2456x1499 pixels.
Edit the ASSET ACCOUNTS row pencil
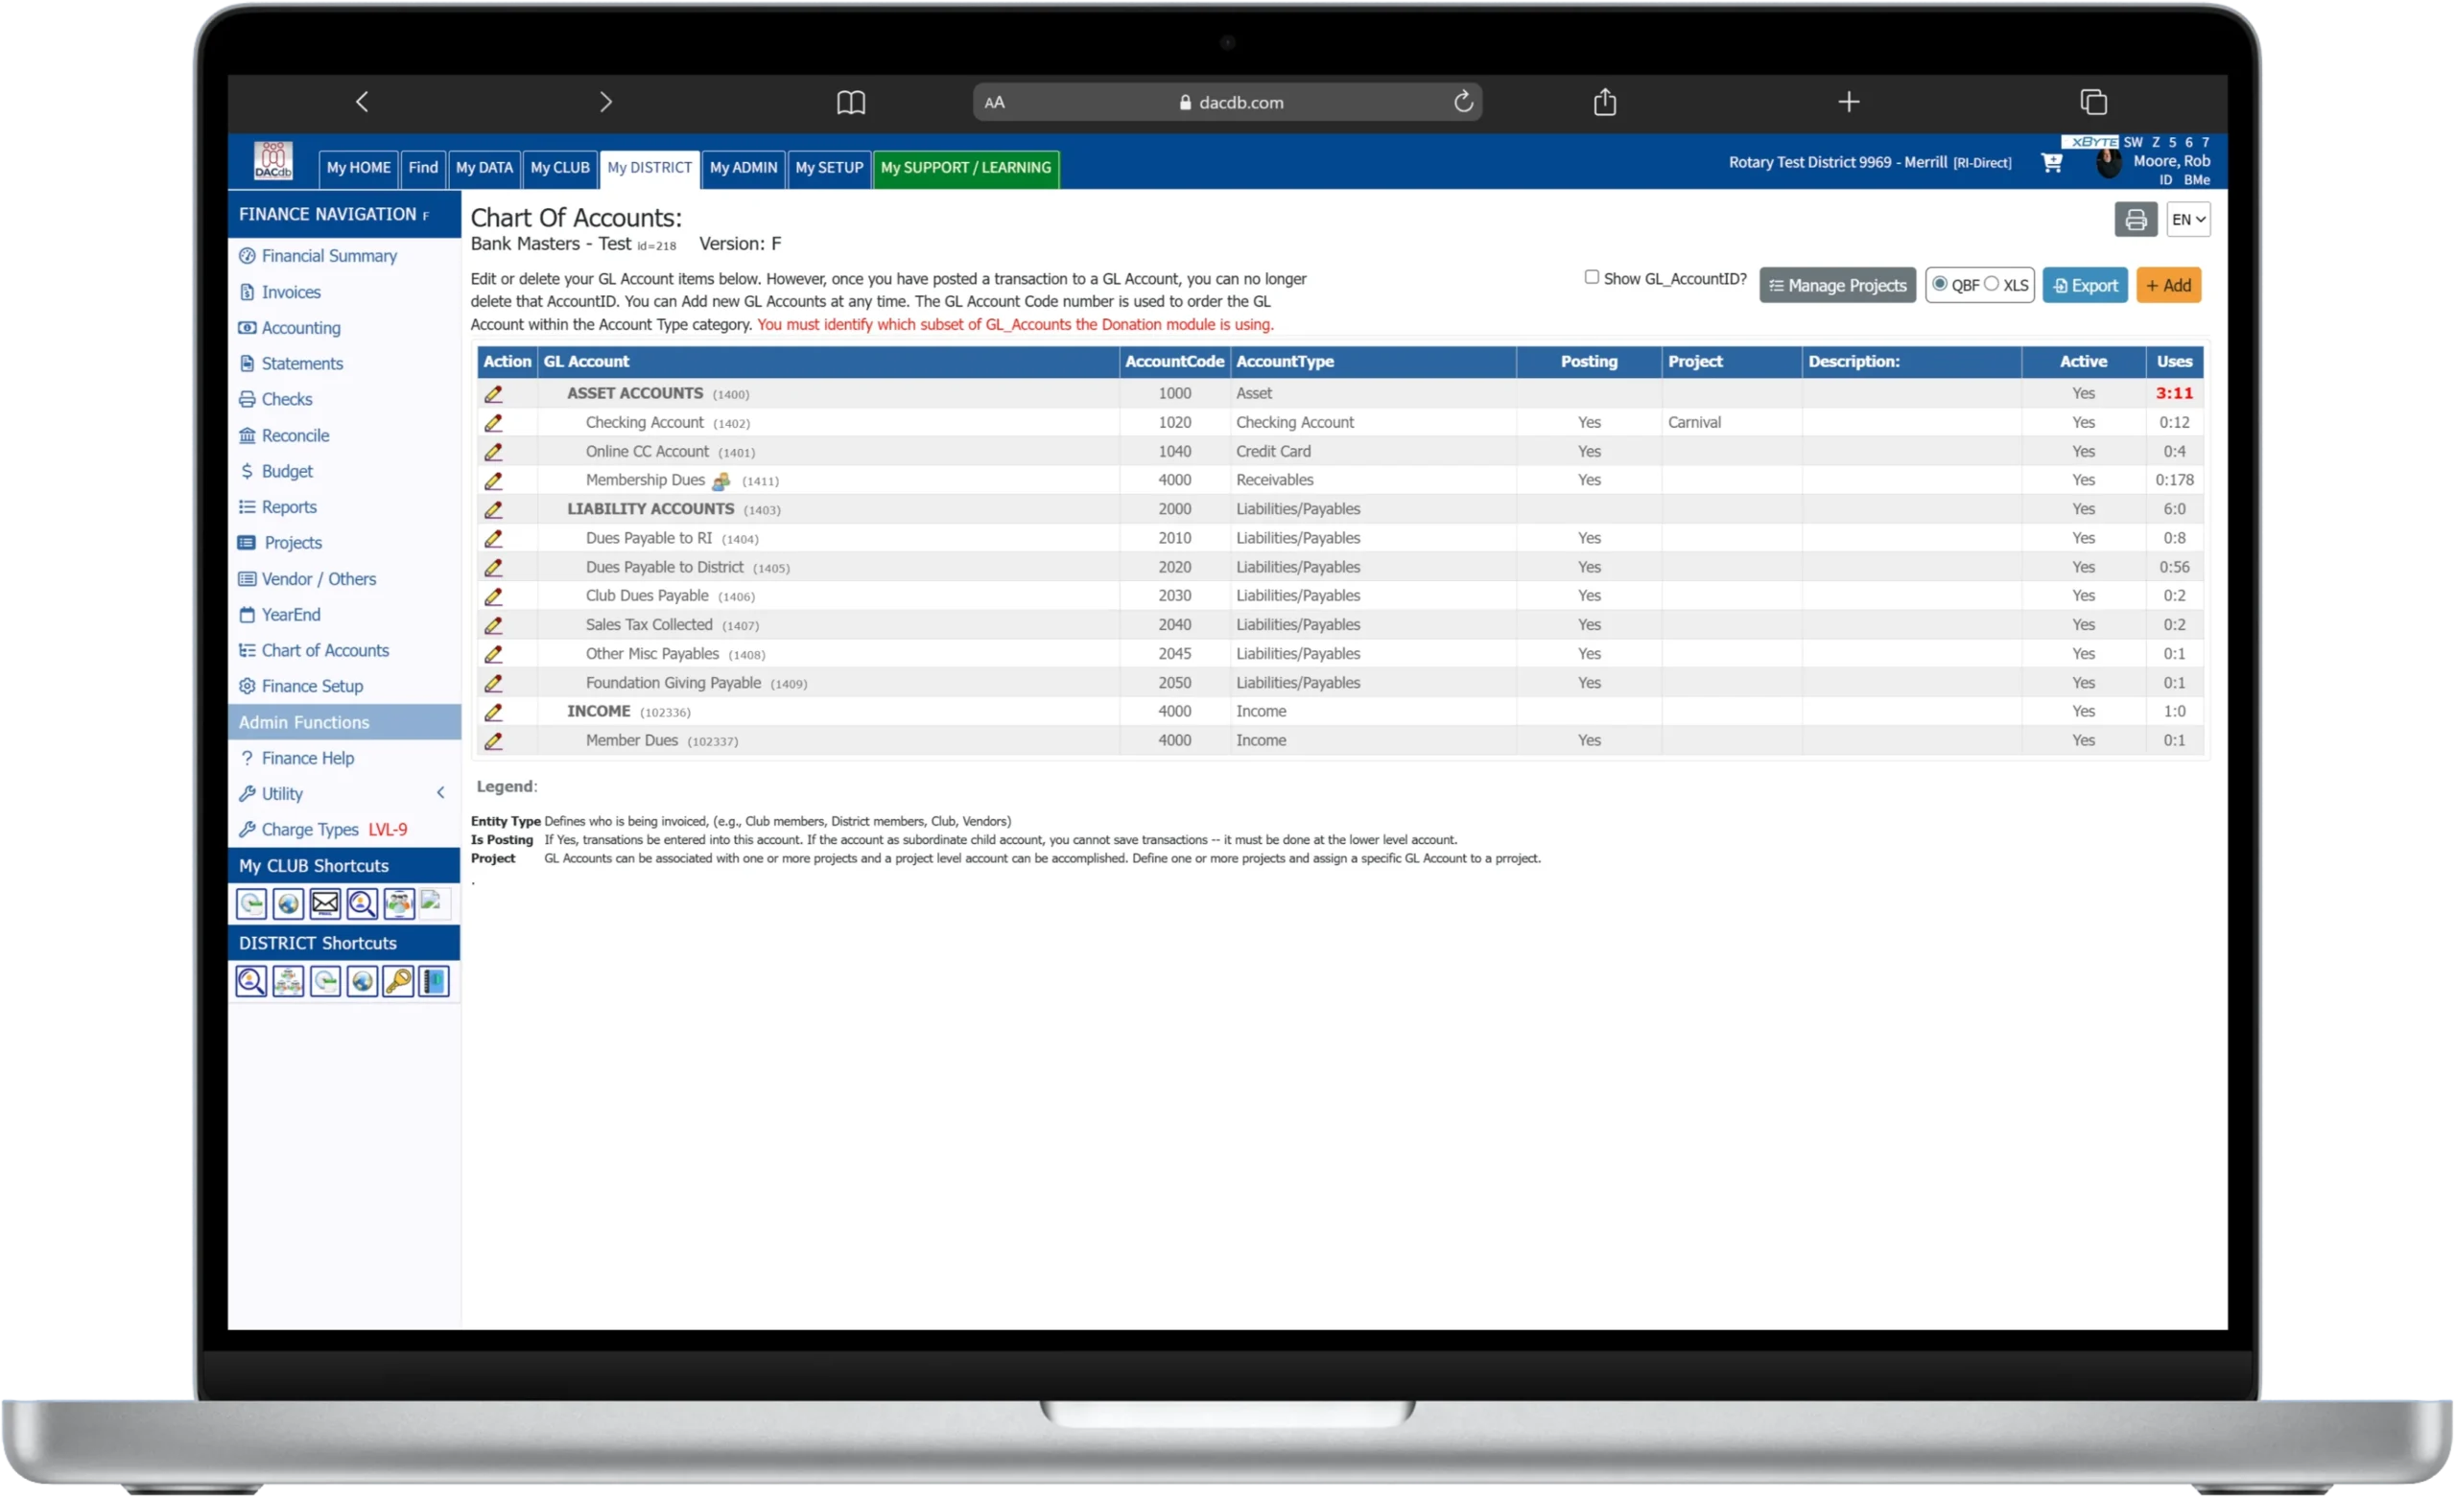click(493, 393)
